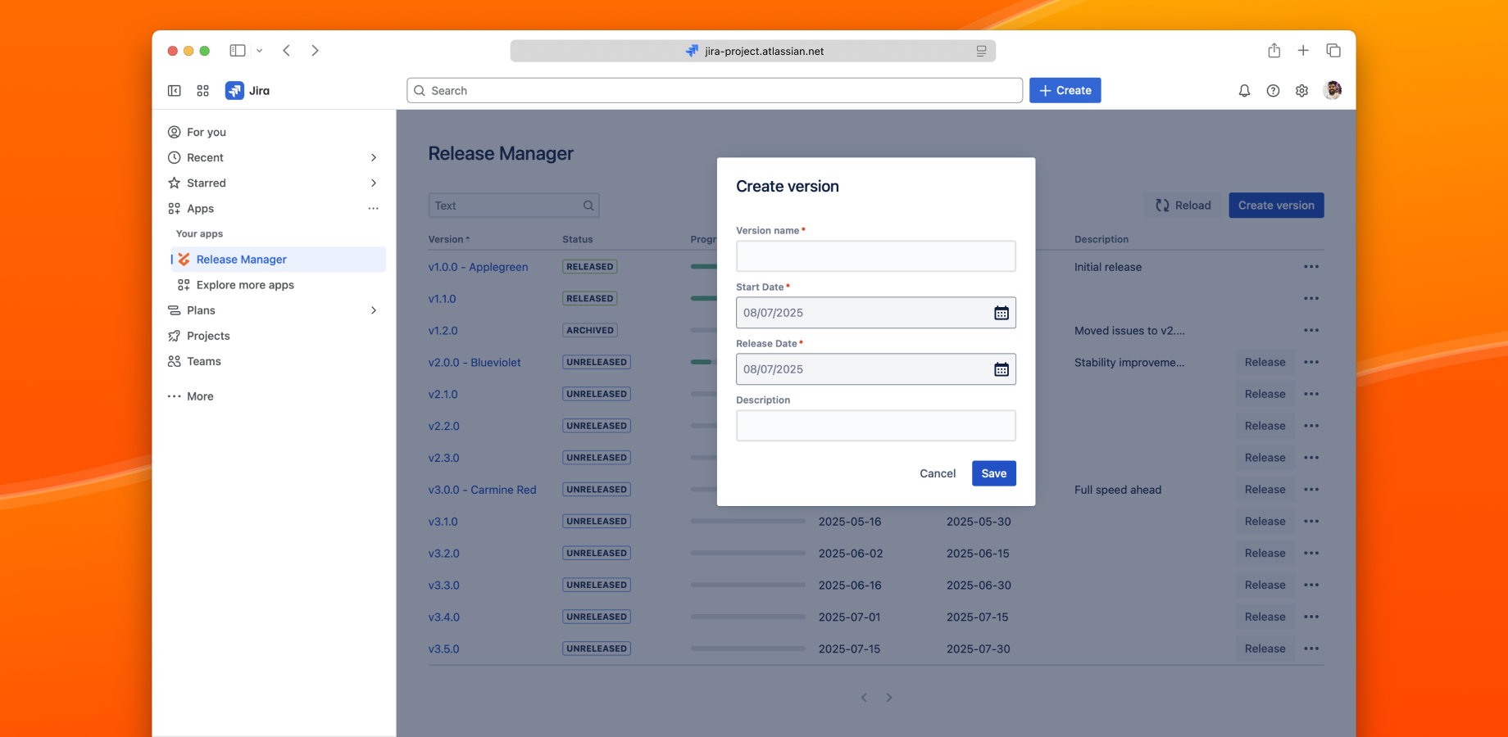Open more actions for v3.5.0 row
1508x737 pixels.
tap(1311, 649)
